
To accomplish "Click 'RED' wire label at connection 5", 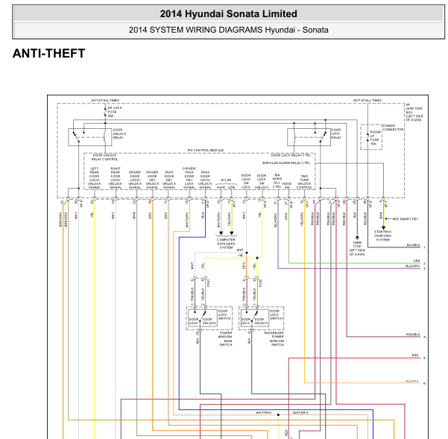I will (x=415, y=356).
